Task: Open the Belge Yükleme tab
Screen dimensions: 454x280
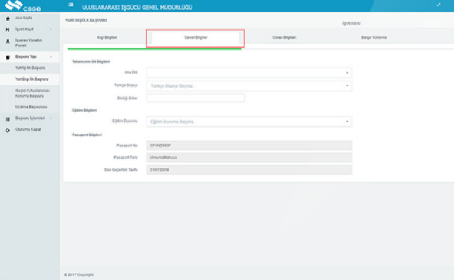Action: 374,38
